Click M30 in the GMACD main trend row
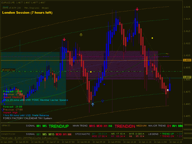This screenshot has width=192, height=144. click(100, 126)
